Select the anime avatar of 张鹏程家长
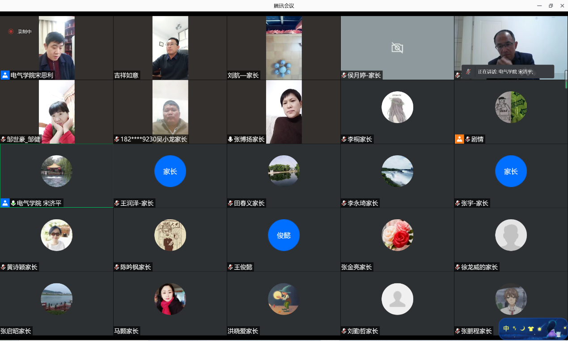The image size is (568, 341). point(511,298)
